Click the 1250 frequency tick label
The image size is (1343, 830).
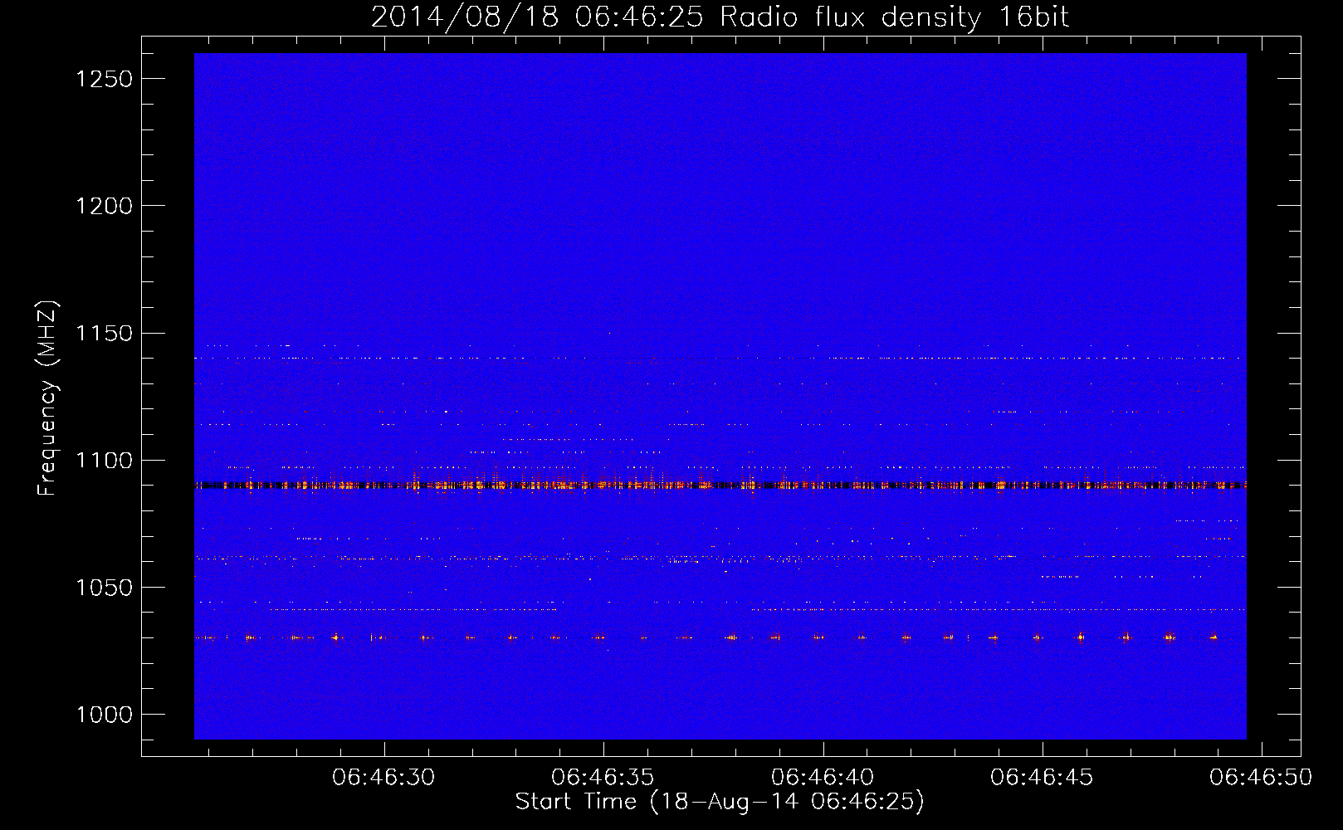pos(105,79)
